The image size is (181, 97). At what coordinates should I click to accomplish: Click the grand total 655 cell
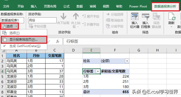pos(115,92)
